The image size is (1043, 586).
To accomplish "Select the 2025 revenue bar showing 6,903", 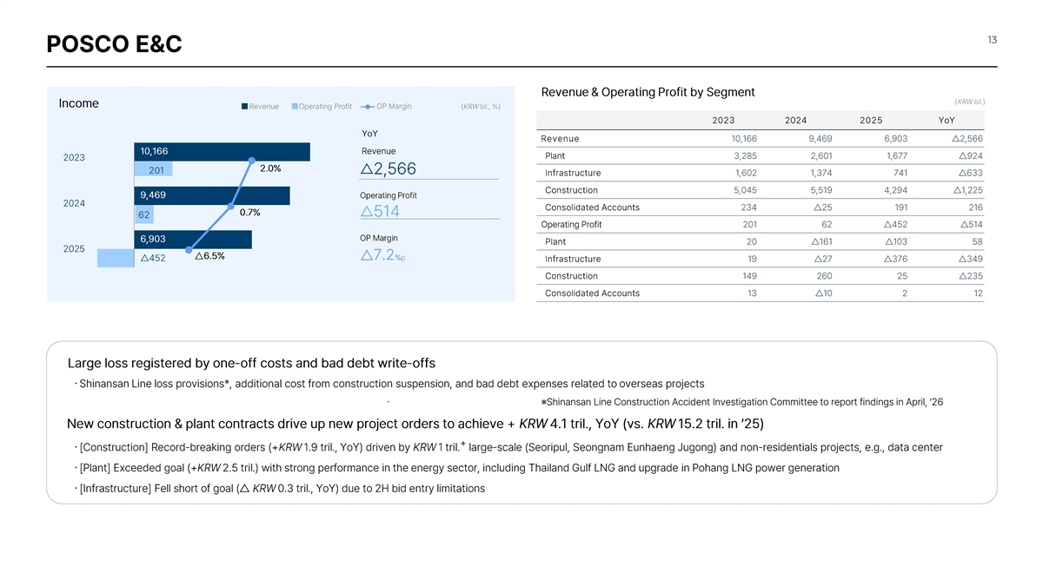I will [193, 239].
